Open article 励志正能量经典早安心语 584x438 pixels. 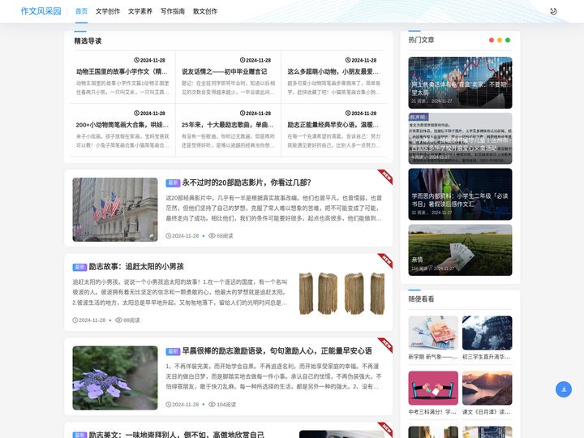click(333, 125)
